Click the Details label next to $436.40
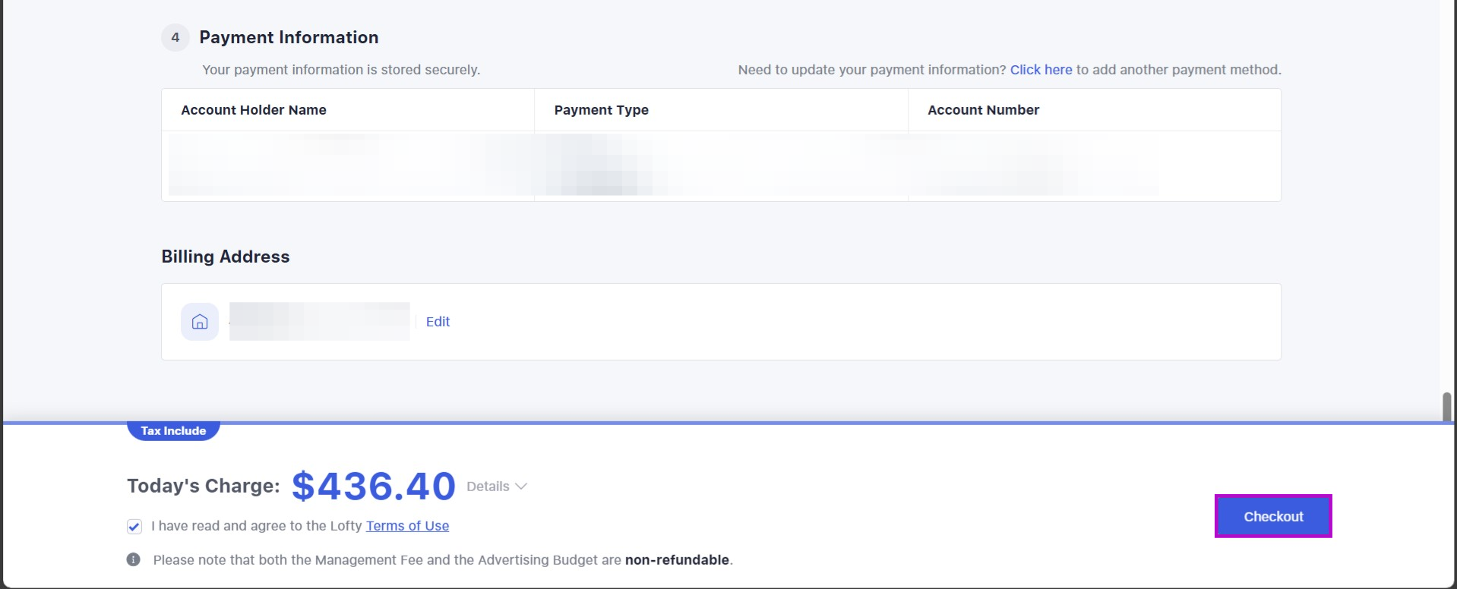This screenshot has height=589, width=1457. (488, 487)
